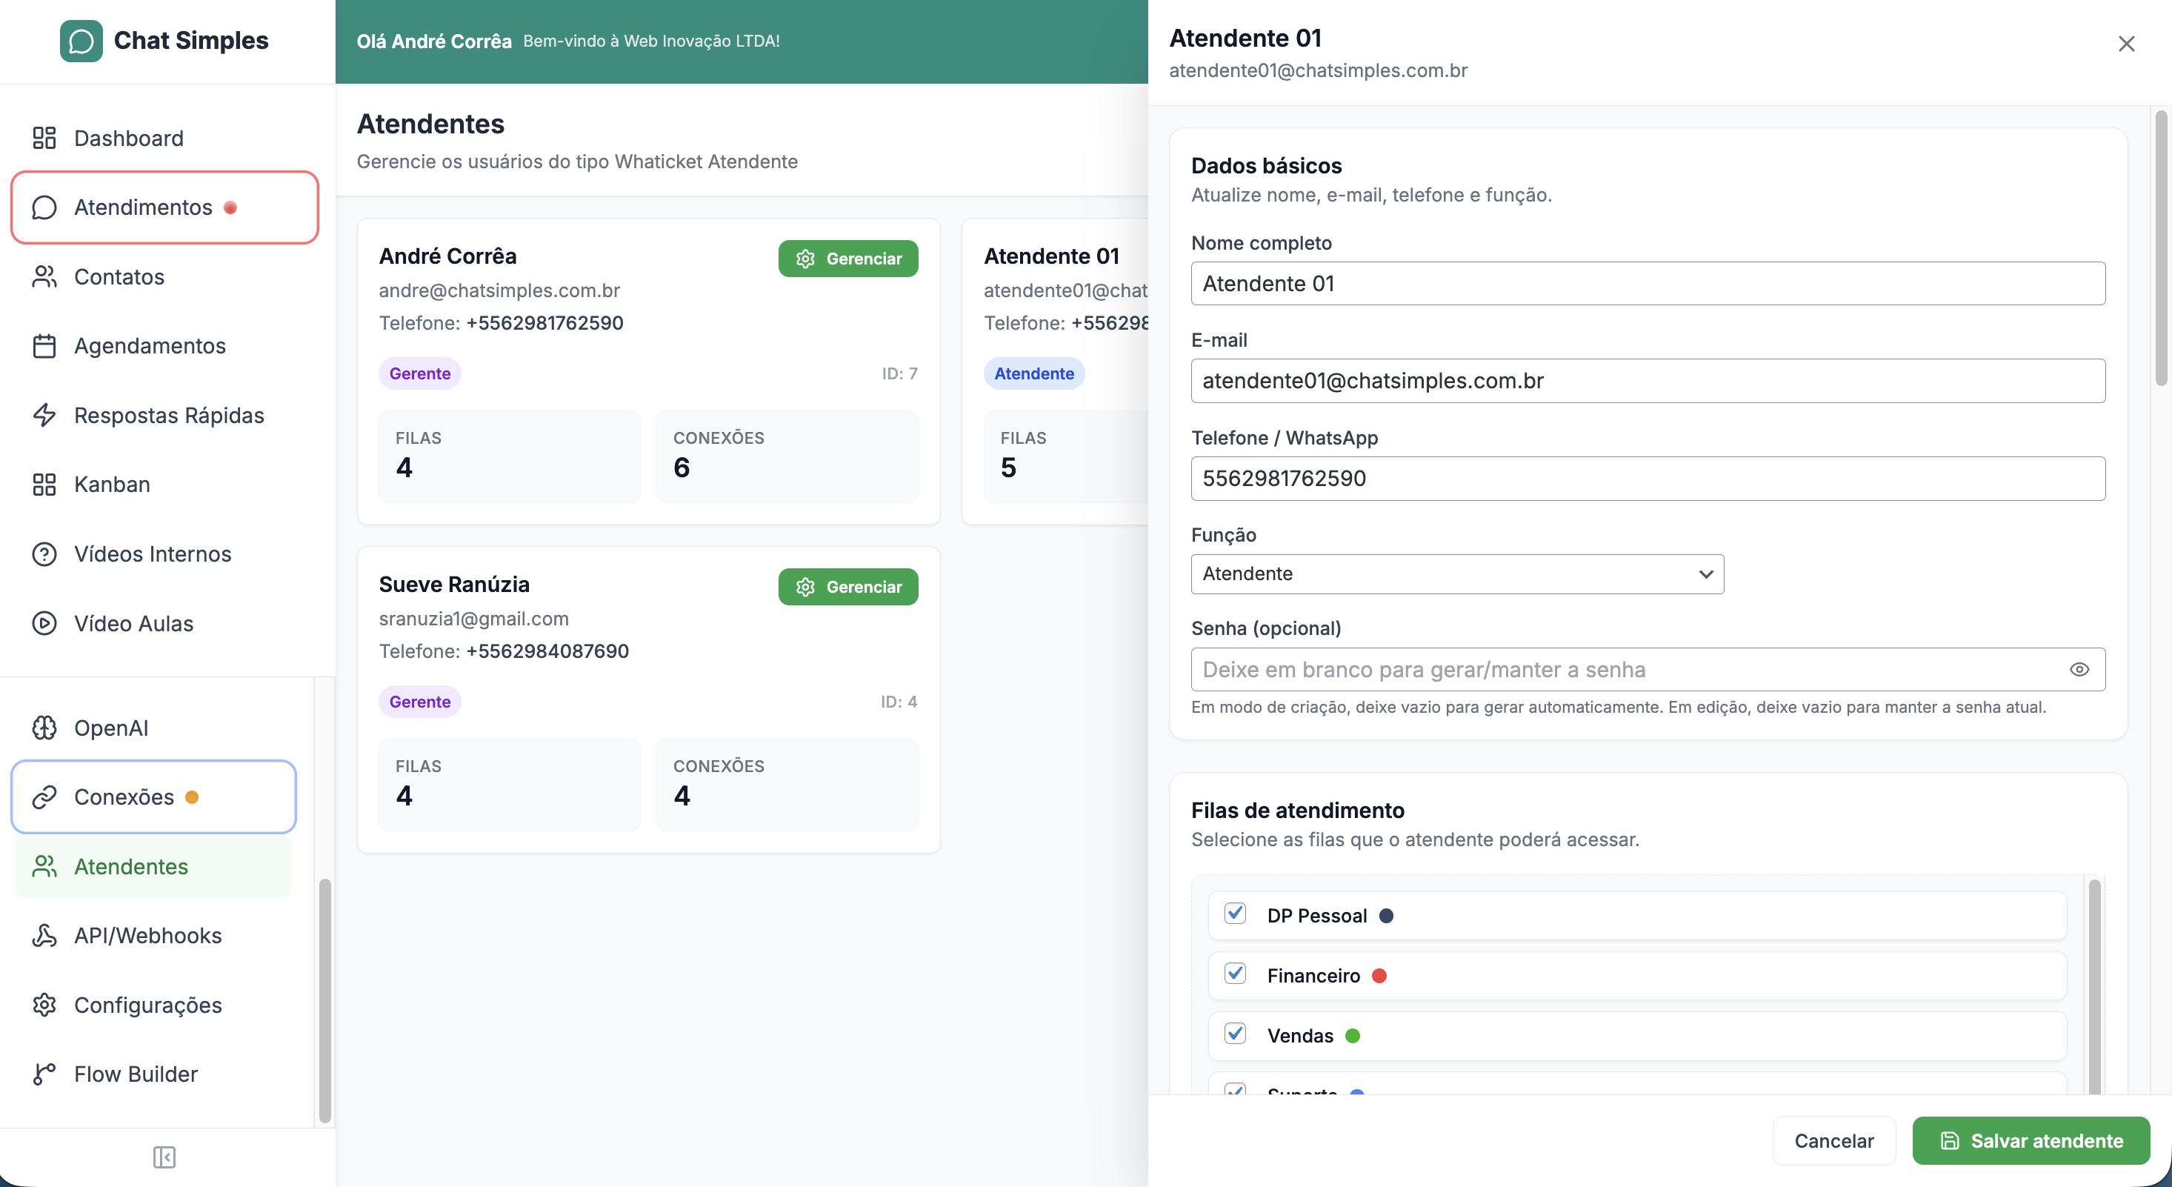Click Gerenciar for André Corrêa
This screenshot has width=2172, height=1187.
pos(847,258)
